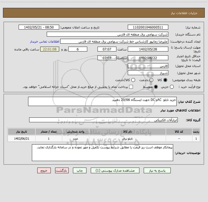Click the goods group field ابزارآلات الکتریکی
Screen dimensions: 208x202
click(x=103, y=120)
